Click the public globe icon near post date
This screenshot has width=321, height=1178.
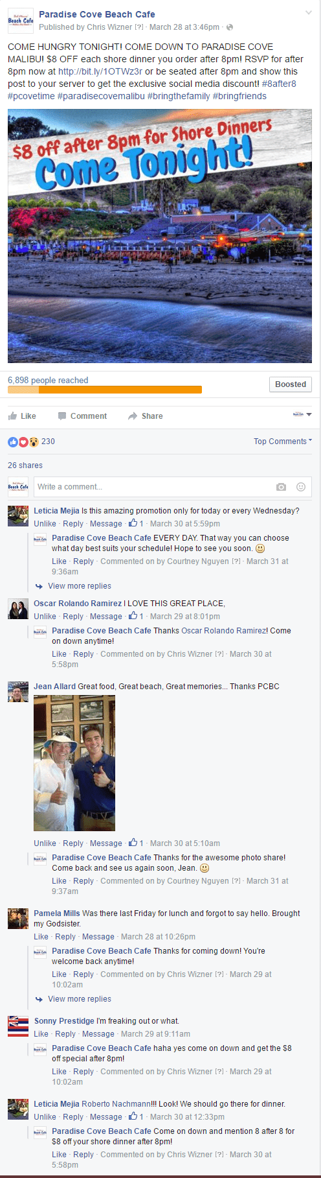[230, 27]
